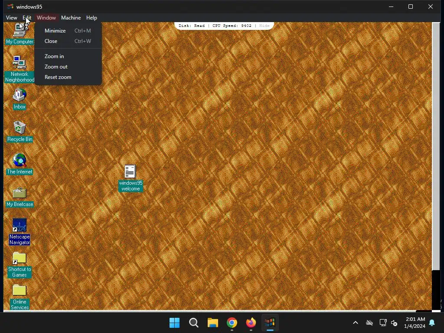Select the Network Neighborhood icon
444x333 pixels.
[19, 69]
